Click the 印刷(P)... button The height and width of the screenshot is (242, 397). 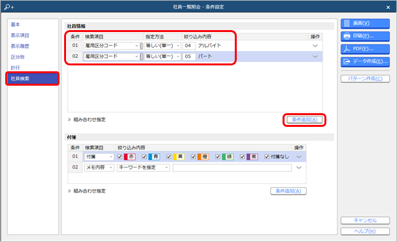point(365,36)
